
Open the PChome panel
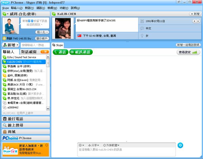coord(26,138)
